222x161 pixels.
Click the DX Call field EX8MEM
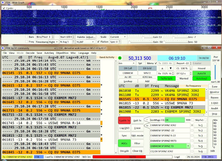pos(128,73)
